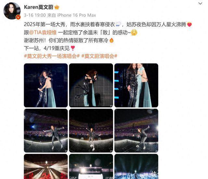208x179 pixels.
Task: Open the Karen莫文蔚 username link
Action: coord(39,7)
